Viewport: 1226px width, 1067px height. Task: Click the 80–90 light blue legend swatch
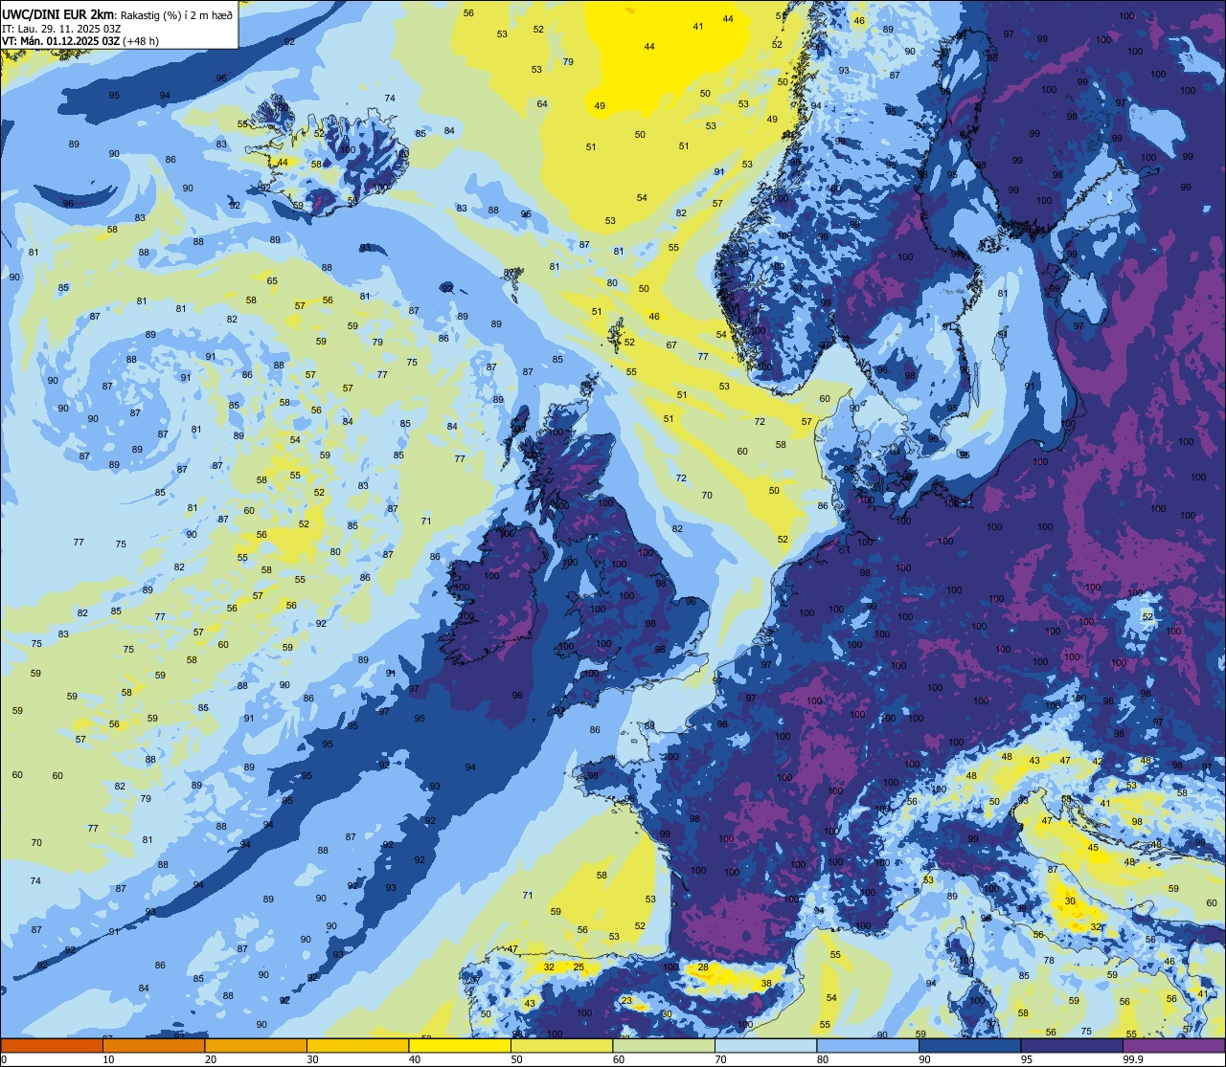pyautogui.click(x=868, y=1046)
